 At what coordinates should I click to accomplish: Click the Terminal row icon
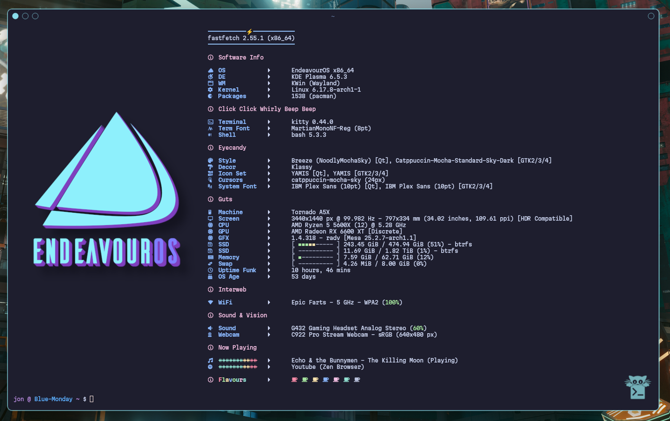(210, 122)
